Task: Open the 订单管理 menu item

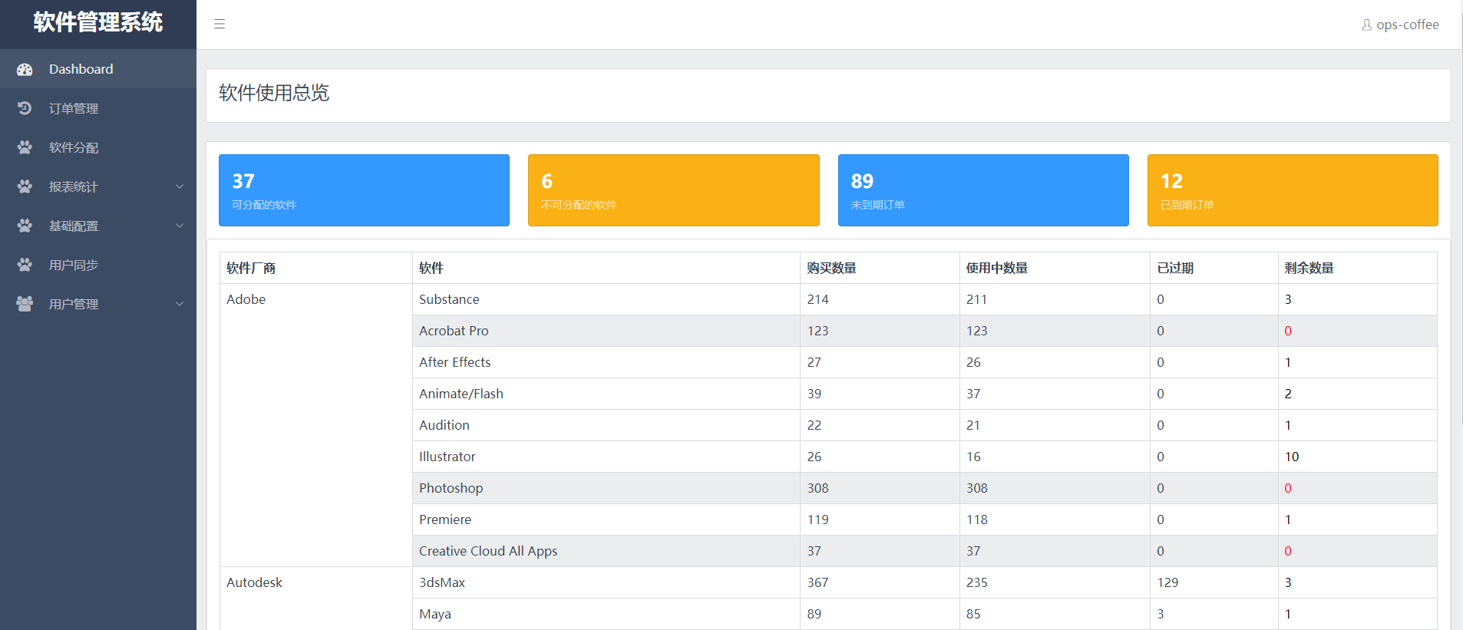Action: [74, 108]
